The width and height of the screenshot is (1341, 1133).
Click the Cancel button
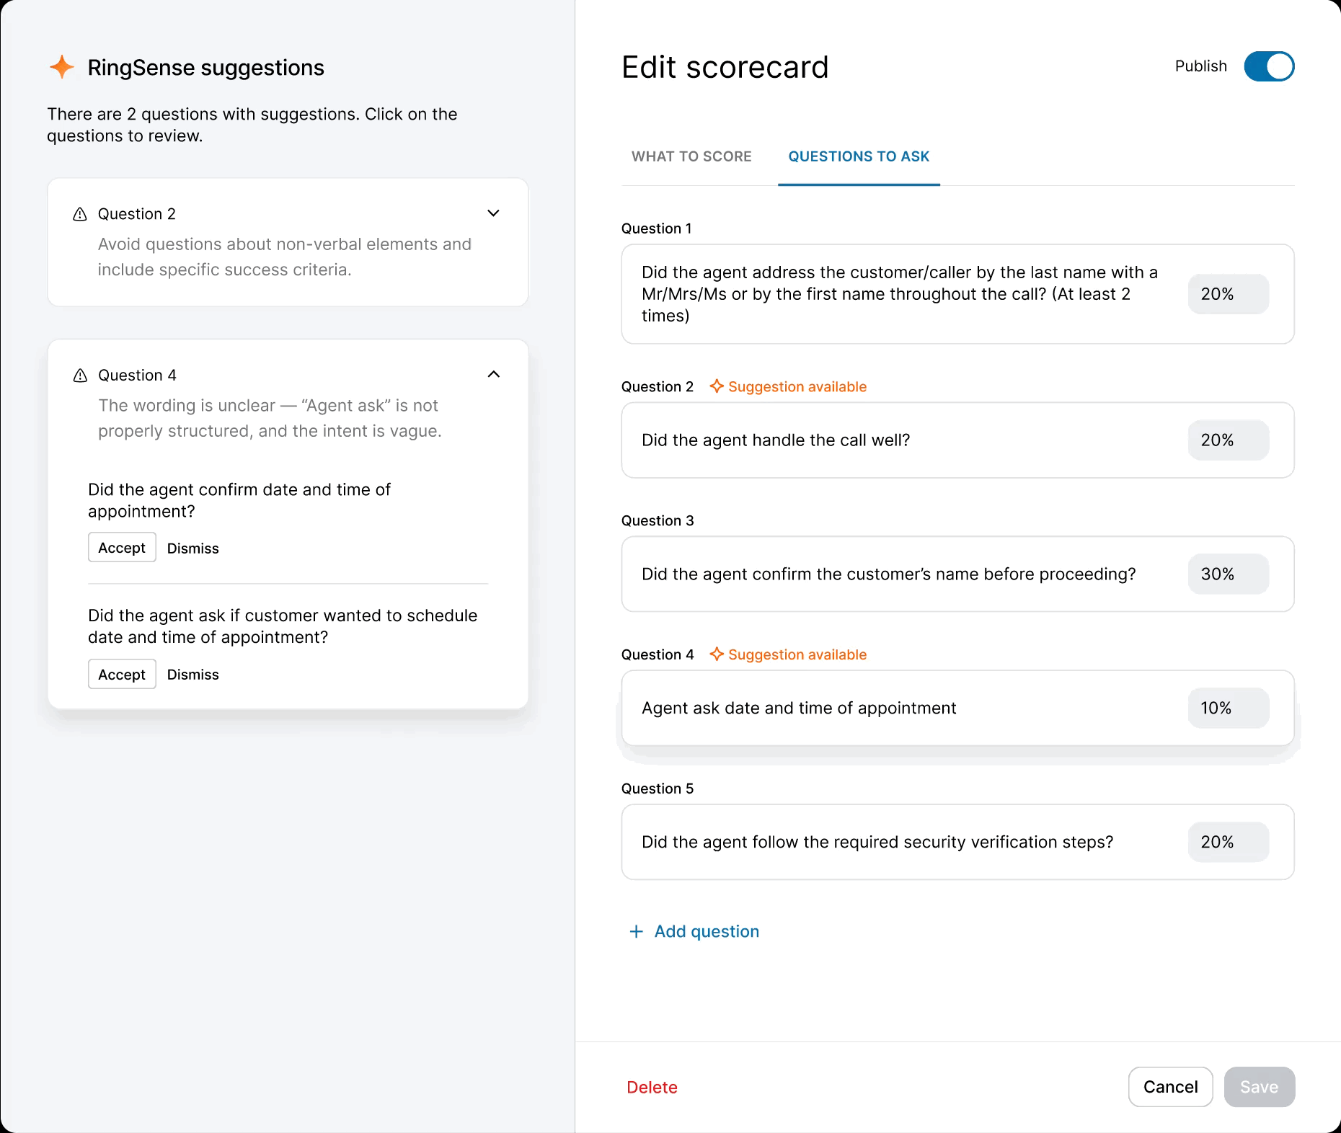click(x=1170, y=1087)
